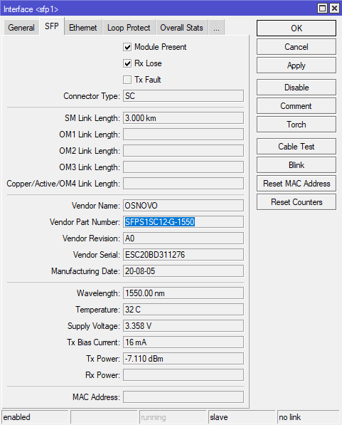342x425 pixels.
Task: Click the Copper/Active/OM4 Link Length field
Action: [183, 184]
